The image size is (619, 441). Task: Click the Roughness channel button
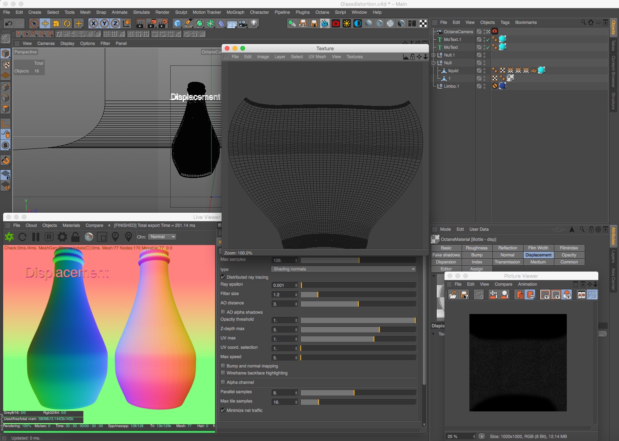[476, 248]
